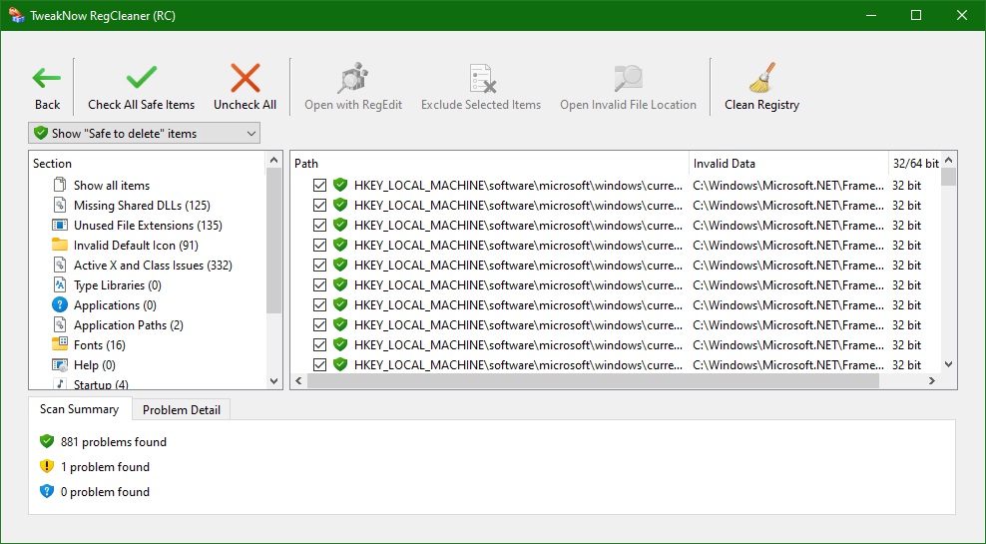Image resolution: width=986 pixels, height=544 pixels.
Task: Select Fonts (16) section
Action: [100, 345]
